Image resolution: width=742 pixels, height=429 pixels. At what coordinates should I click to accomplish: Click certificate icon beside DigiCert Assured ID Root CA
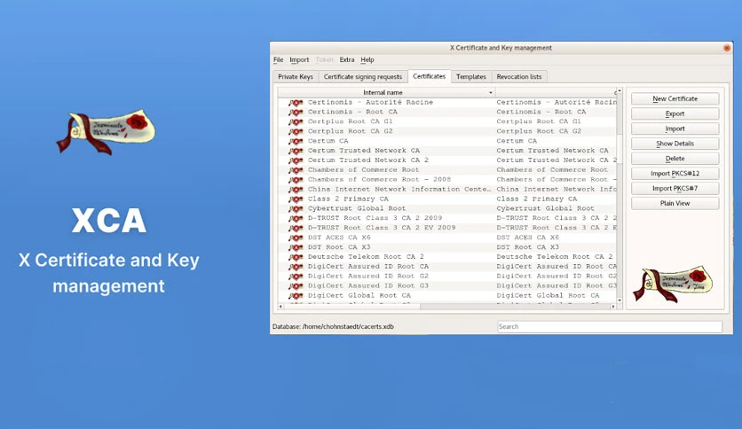[296, 267]
